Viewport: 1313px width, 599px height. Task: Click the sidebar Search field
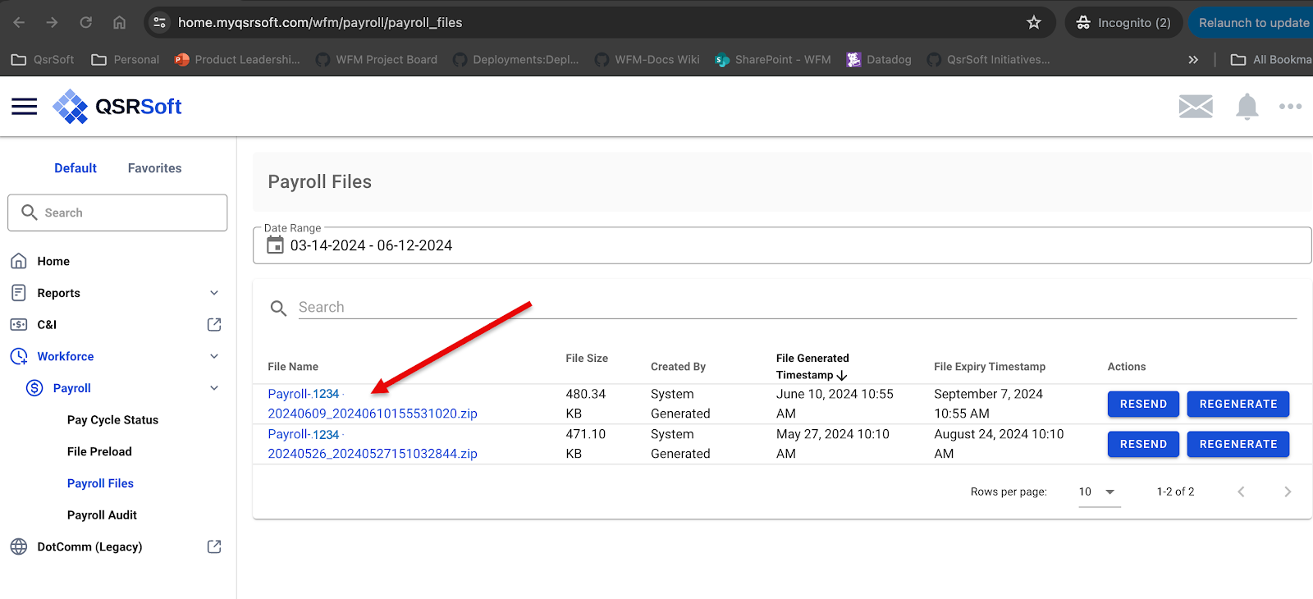click(x=117, y=213)
